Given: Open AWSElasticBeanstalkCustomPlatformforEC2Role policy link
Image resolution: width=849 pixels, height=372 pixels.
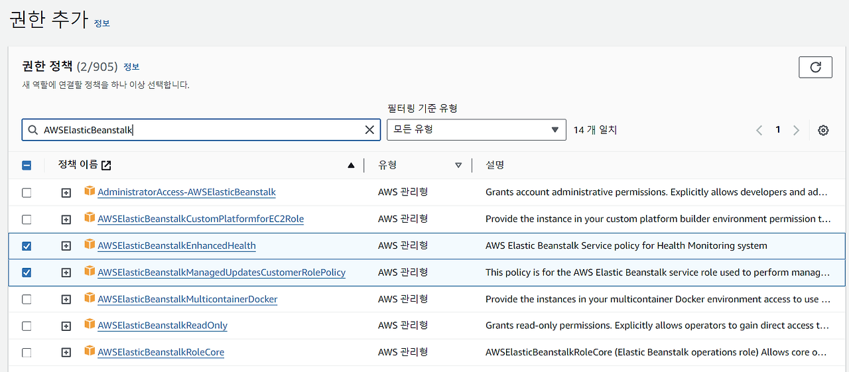Looking at the screenshot, I should (200, 219).
